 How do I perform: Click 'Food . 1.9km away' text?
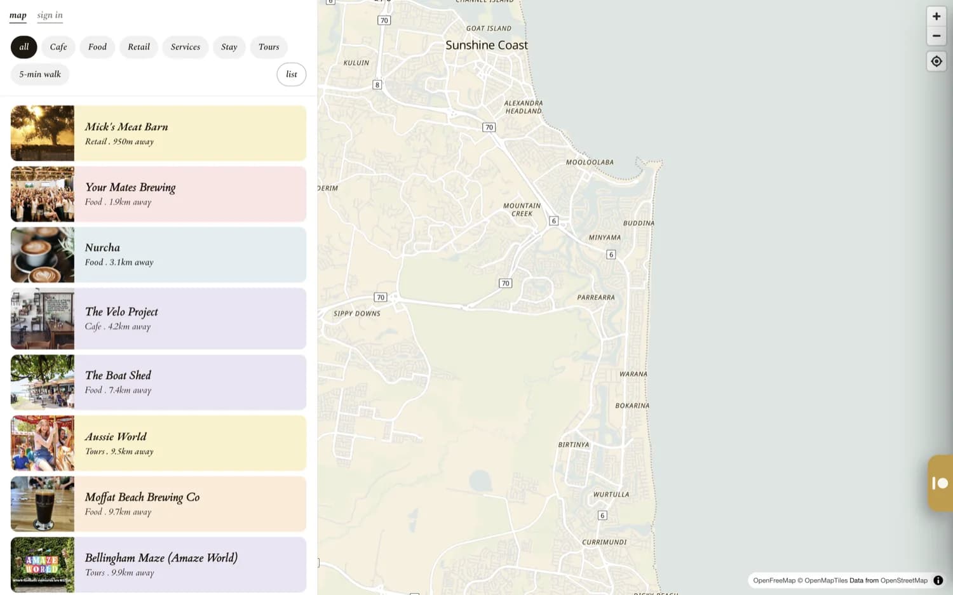(118, 202)
